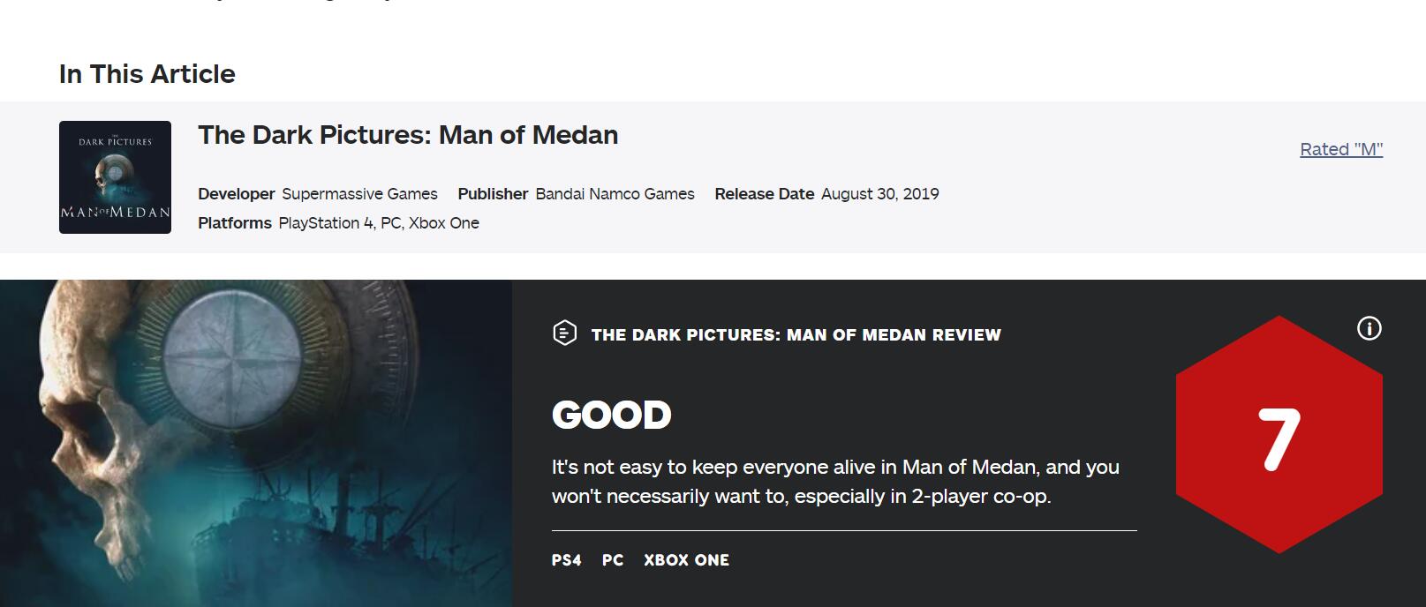Image resolution: width=1426 pixels, height=607 pixels.
Task: Click the August 30, 2019 release date
Action: (879, 194)
